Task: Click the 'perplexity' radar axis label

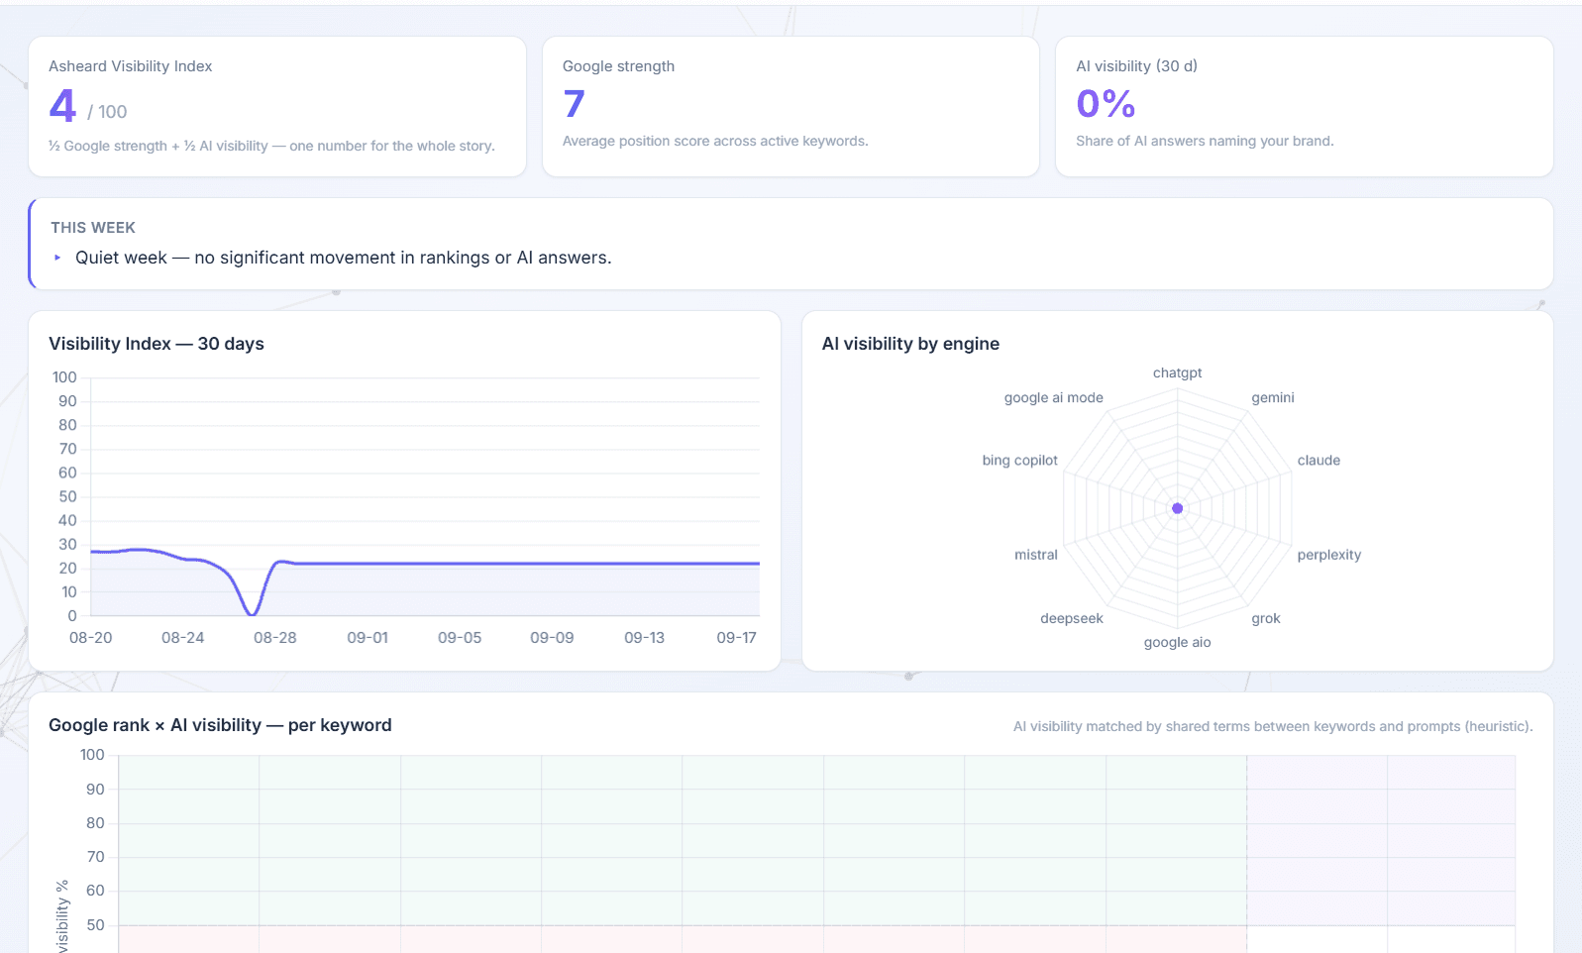Action: [x=1328, y=555]
